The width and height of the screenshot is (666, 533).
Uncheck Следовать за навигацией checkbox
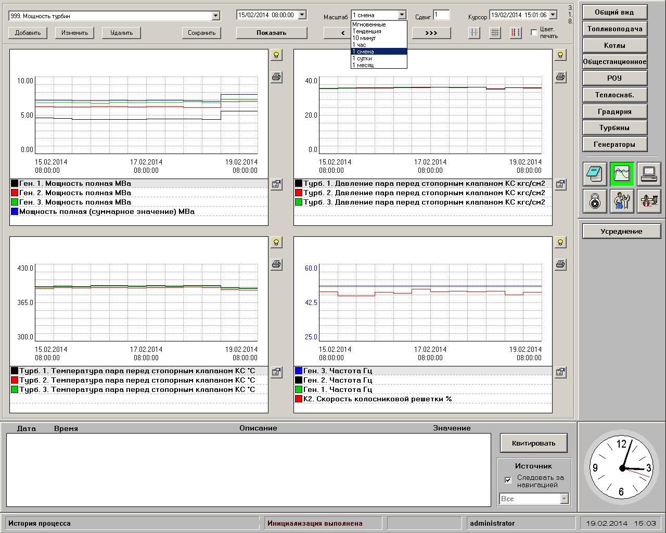508,480
